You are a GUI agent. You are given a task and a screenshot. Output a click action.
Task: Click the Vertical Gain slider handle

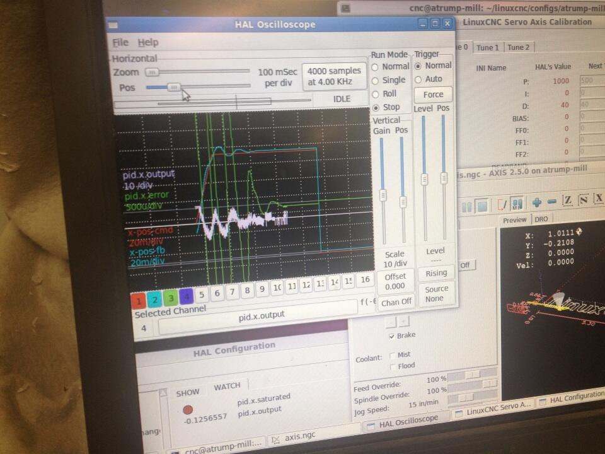pos(383,195)
